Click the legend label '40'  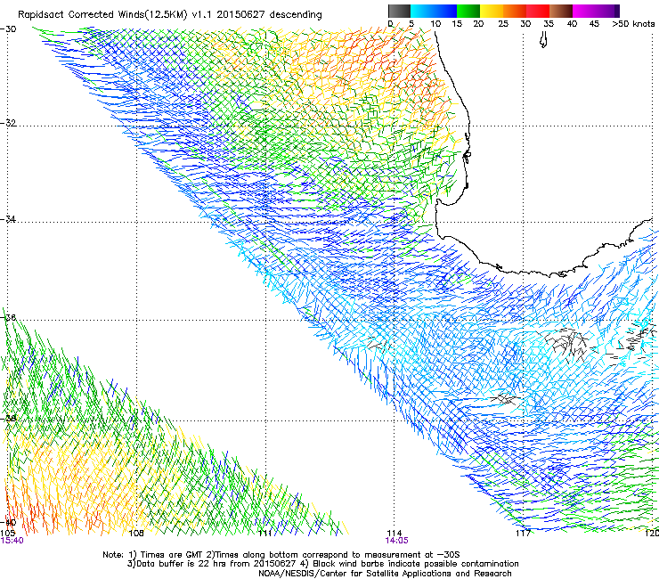(x=572, y=24)
